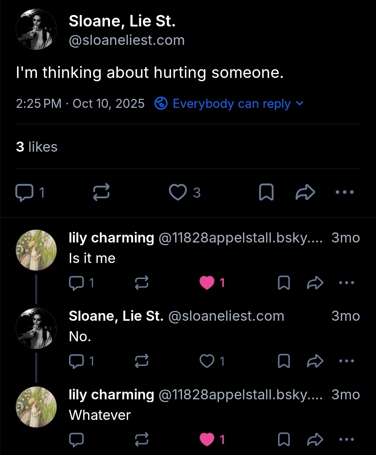Repost the main post by Sloane
This screenshot has height=455, width=376.
[x=101, y=192]
